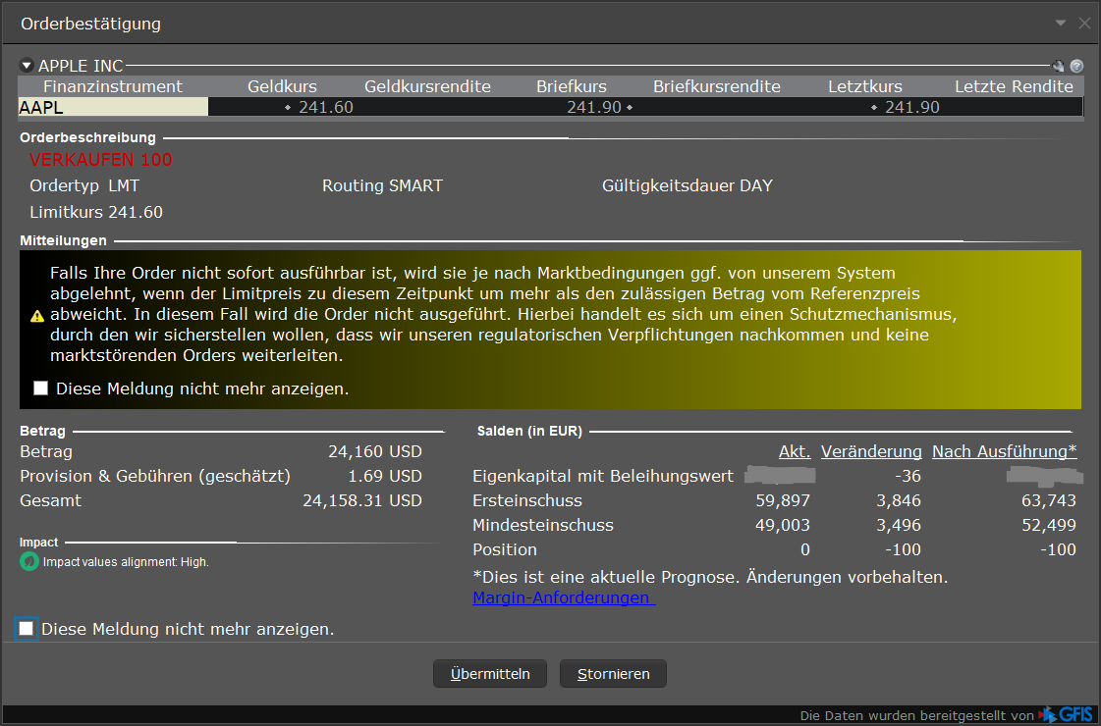Click the Mindesteinschuss change value 3,496
1101x726 pixels.
898,526
